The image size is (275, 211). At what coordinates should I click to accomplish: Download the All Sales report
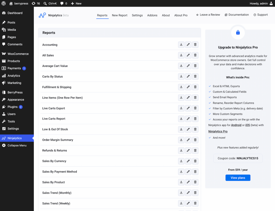coord(181,55)
